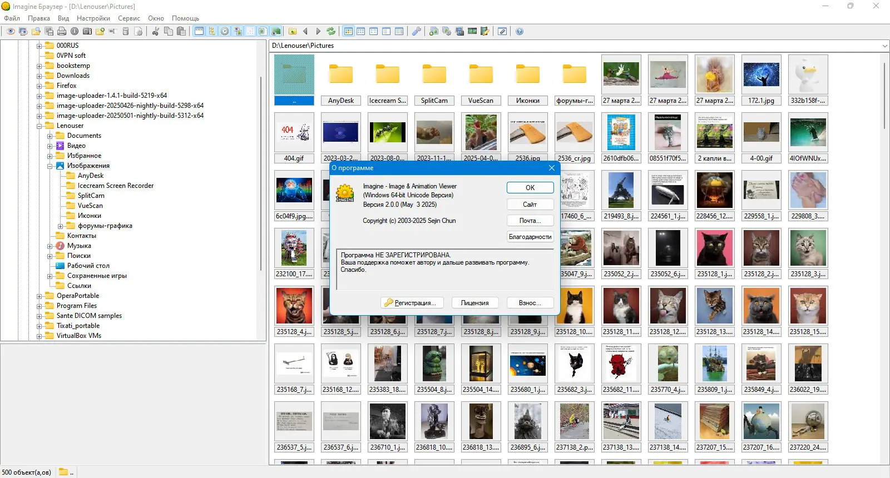Close the О программе dialog
Image resolution: width=890 pixels, height=478 pixels.
click(x=552, y=168)
